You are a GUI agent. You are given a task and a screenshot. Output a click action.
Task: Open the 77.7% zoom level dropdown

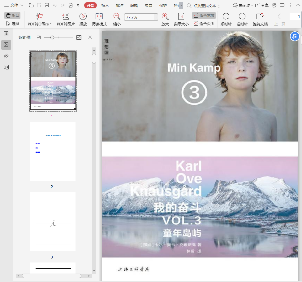pos(156,17)
